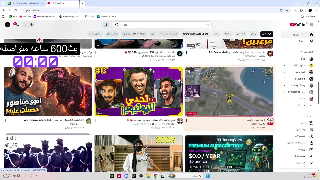Image resolution: width=320 pixels, height=180 pixels.
Task: Open options menu for Ark Descended video
Action: 187,53
